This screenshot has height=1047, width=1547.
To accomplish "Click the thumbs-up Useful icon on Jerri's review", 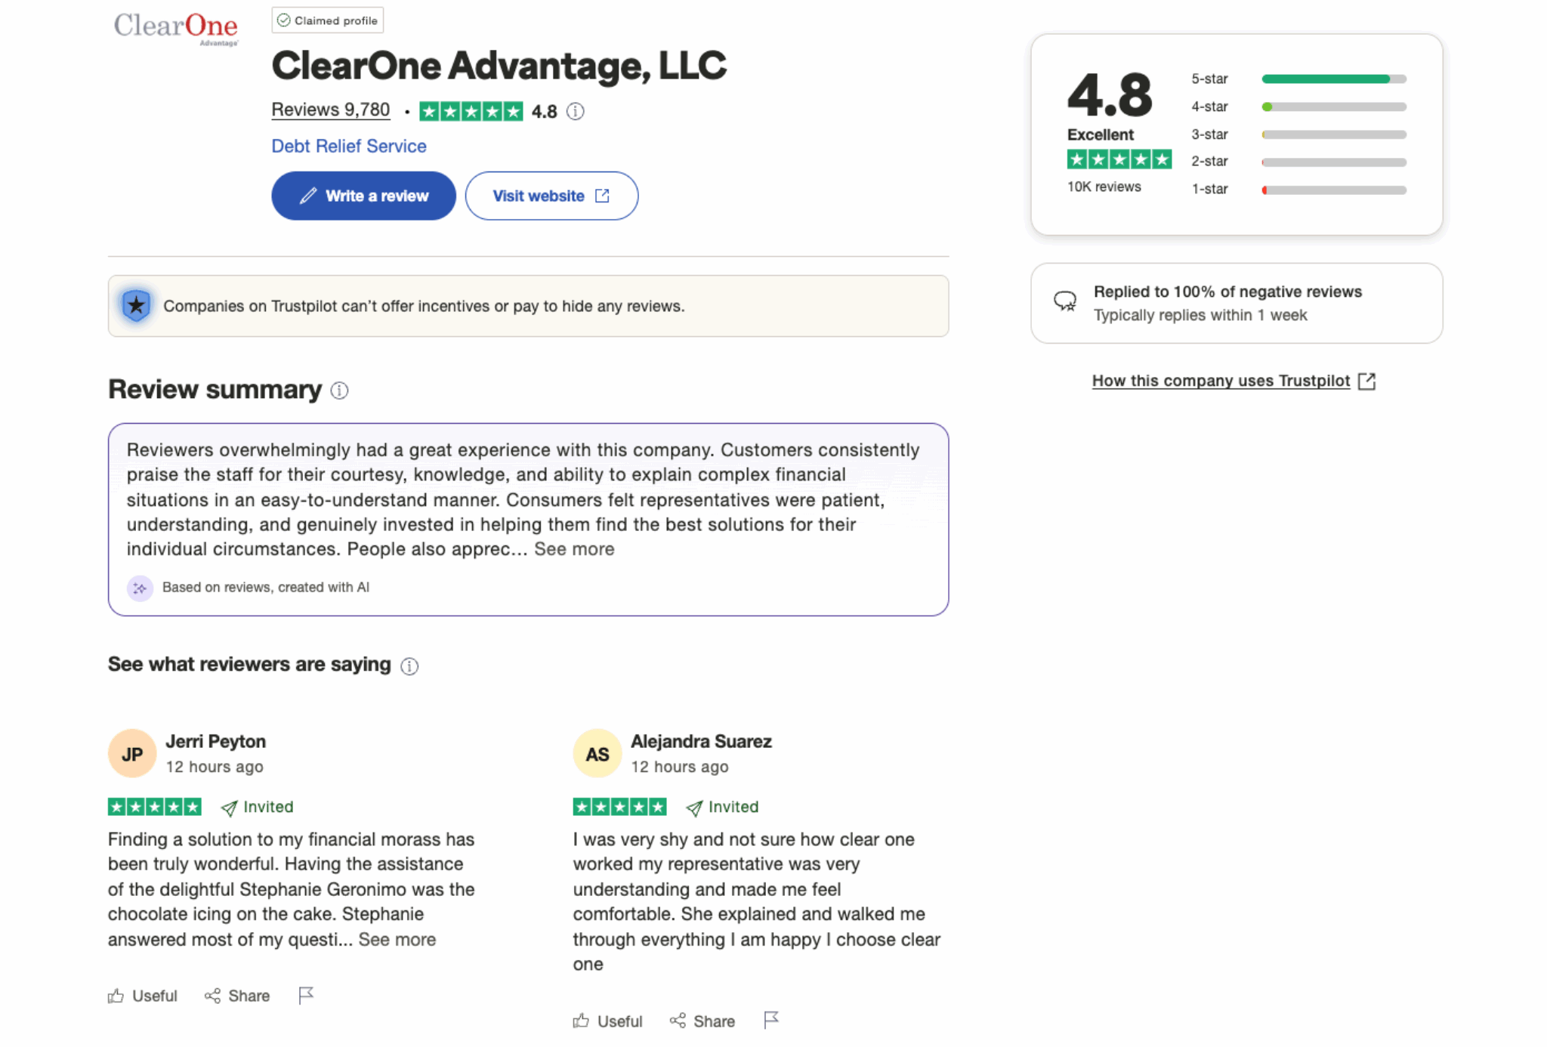I will point(117,995).
